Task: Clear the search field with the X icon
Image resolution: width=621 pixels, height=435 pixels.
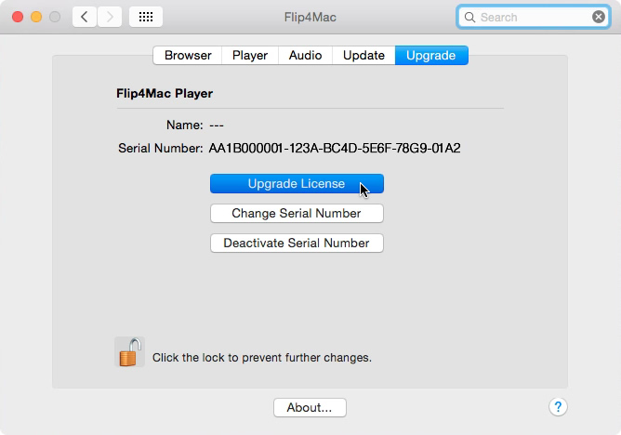Action: tap(599, 17)
